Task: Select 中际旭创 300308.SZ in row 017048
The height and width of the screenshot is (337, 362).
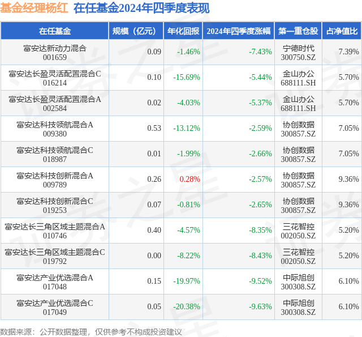Action: pos(298,282)
